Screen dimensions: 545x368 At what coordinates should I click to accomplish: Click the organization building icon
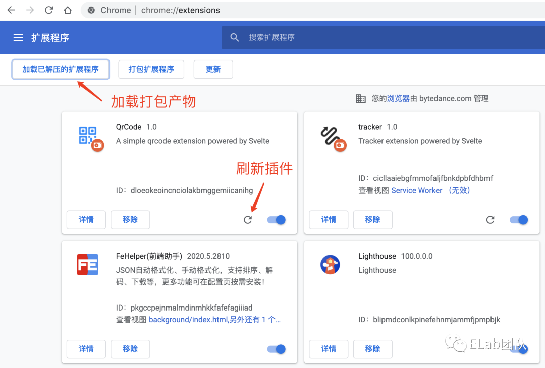click(360, 99)
